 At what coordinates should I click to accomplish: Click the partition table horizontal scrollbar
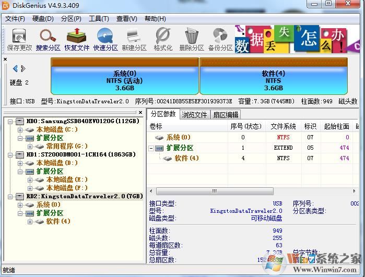click(x=214, y=191)
